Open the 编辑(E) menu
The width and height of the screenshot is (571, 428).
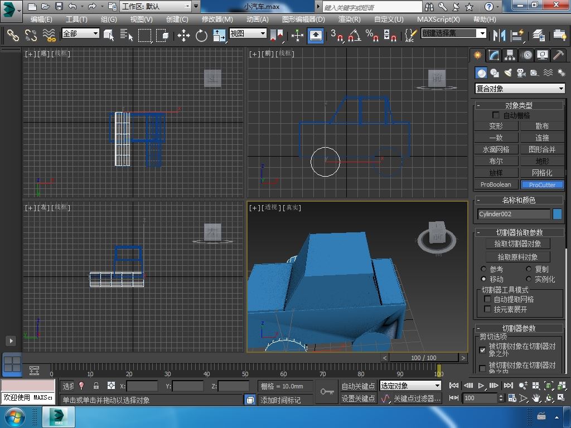(x=41, y=20)
